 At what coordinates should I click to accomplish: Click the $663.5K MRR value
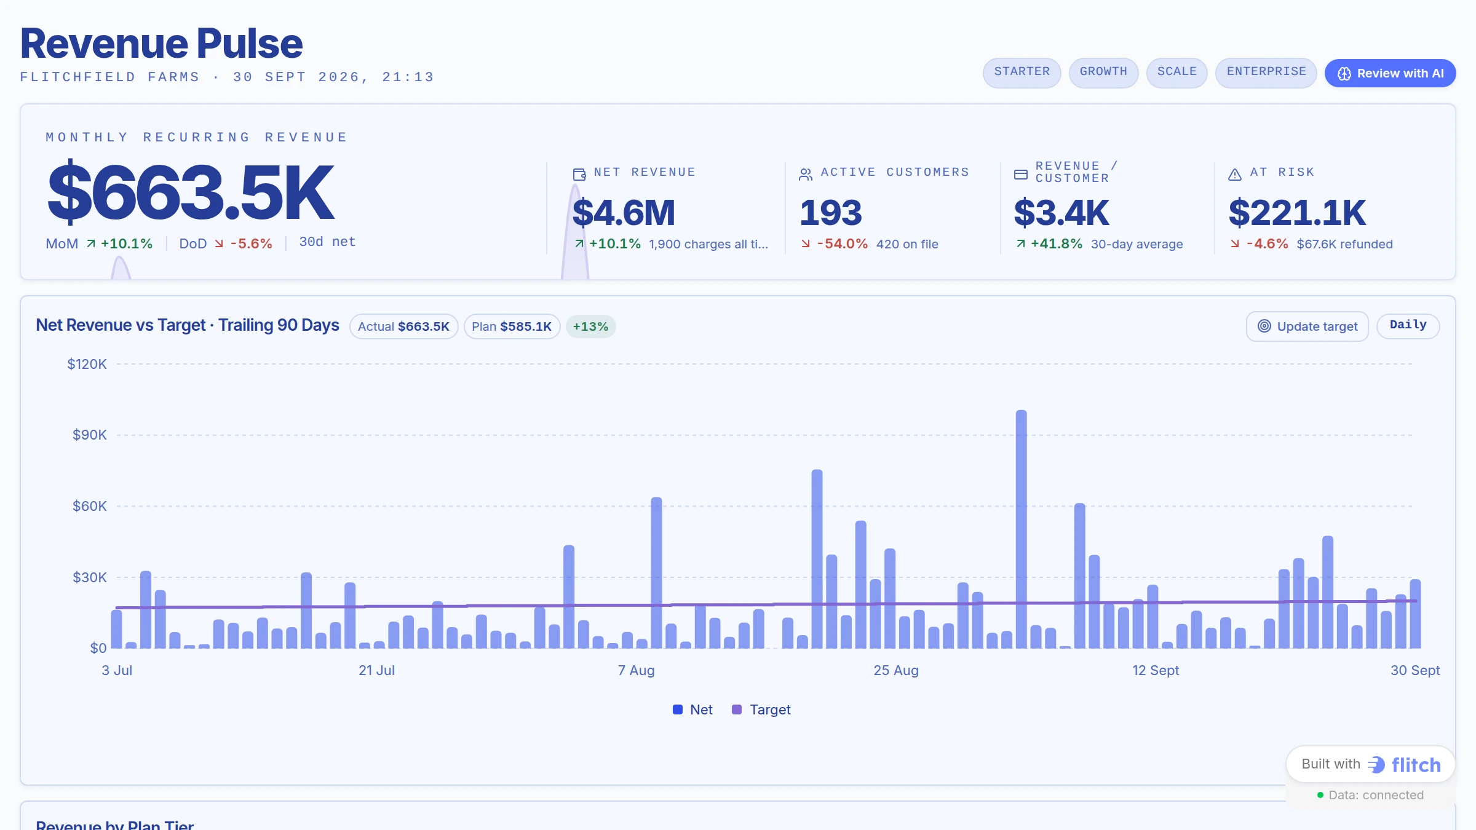click(191, 192)
